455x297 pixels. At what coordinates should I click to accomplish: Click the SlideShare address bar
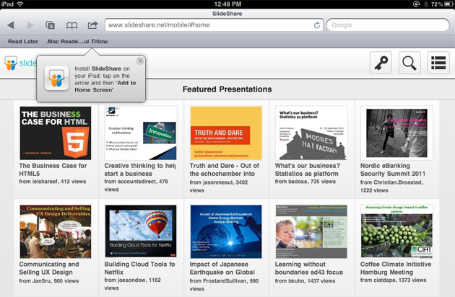coord(214,25)
